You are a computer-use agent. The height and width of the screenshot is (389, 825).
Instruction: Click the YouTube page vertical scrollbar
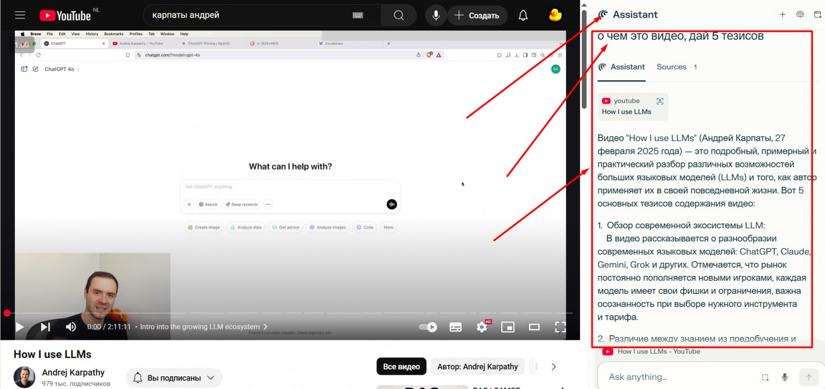pyautogui.click(x=584, y=58)
